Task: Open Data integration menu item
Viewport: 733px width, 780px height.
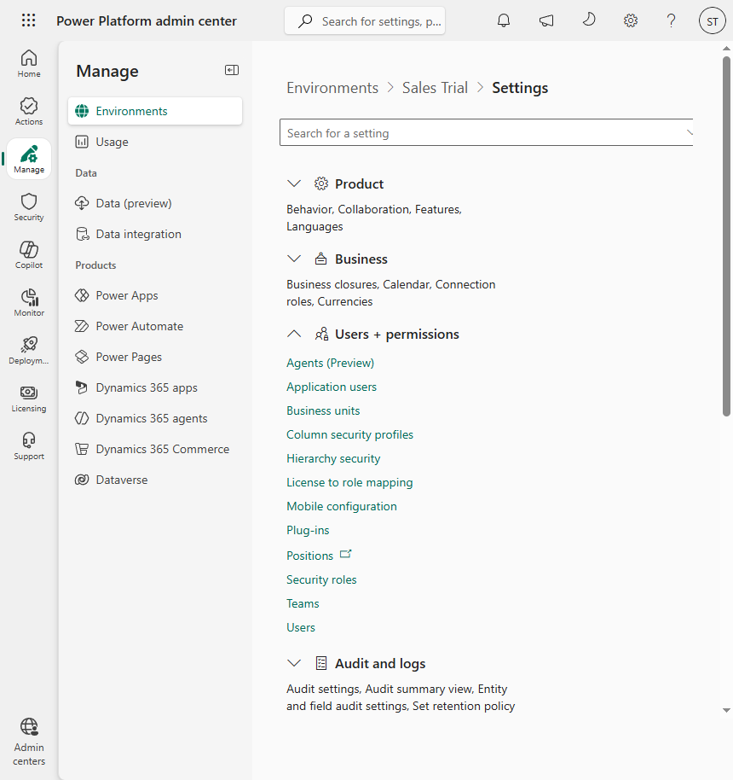Action: [155, 234]
